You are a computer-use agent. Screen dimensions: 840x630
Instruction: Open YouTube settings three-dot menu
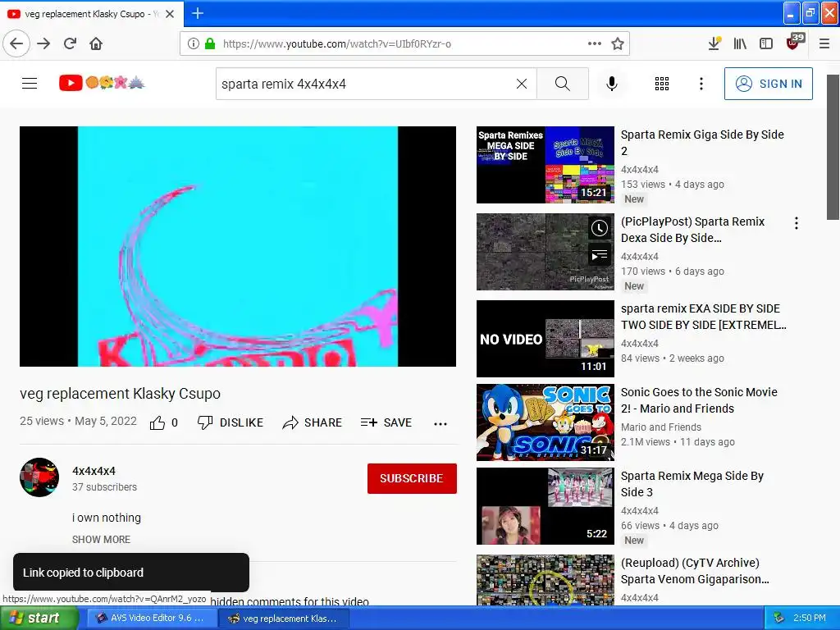click(701, 84)
